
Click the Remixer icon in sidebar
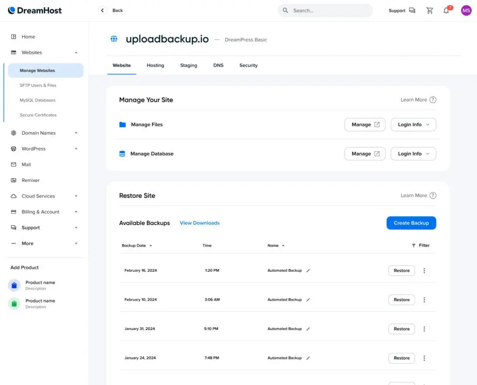[x=14, y=180]
